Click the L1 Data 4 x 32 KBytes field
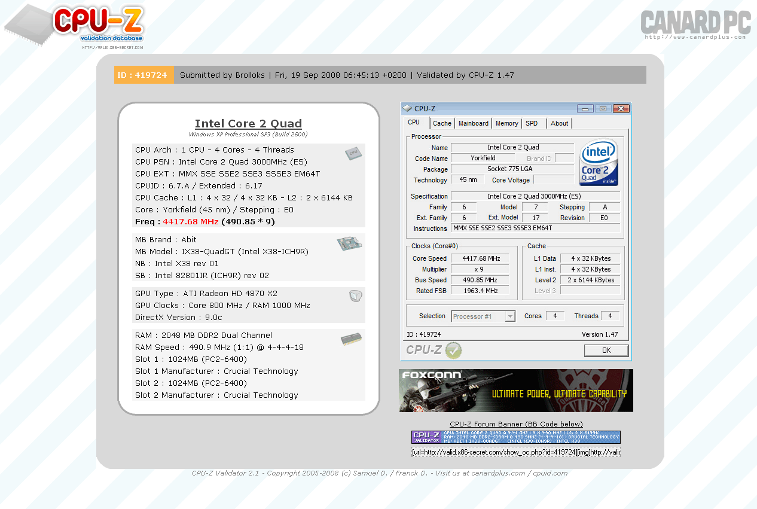The height and width of the screenshot is (509, 757). point(590,258)
